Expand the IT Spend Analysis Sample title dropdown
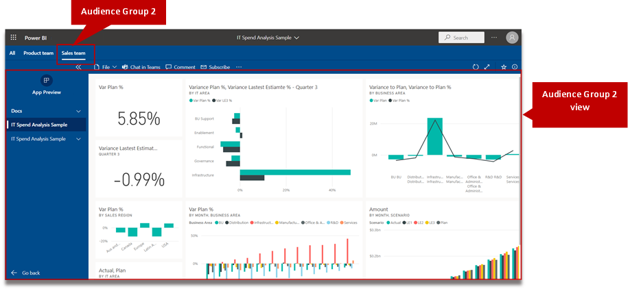The image size is (630, 291). coord(268,38)
